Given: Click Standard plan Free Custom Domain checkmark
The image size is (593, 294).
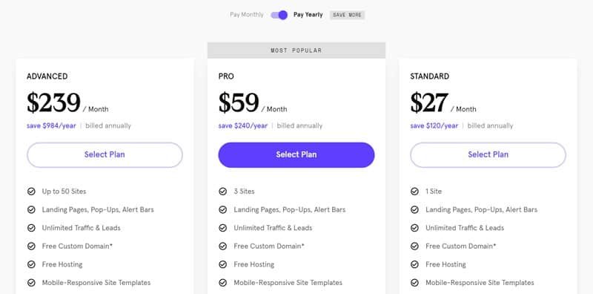Looking at the screenshot, I should [415, 246].
